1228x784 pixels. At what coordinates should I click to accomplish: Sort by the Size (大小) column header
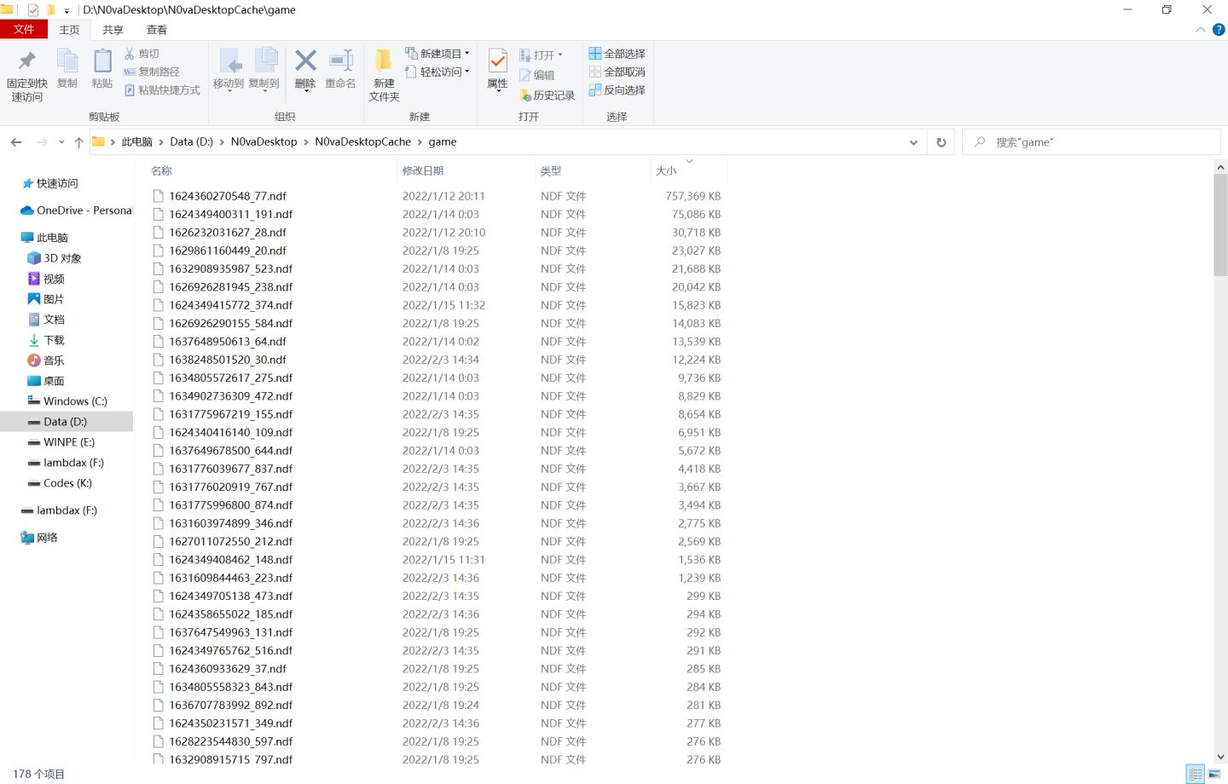point(666,171)
